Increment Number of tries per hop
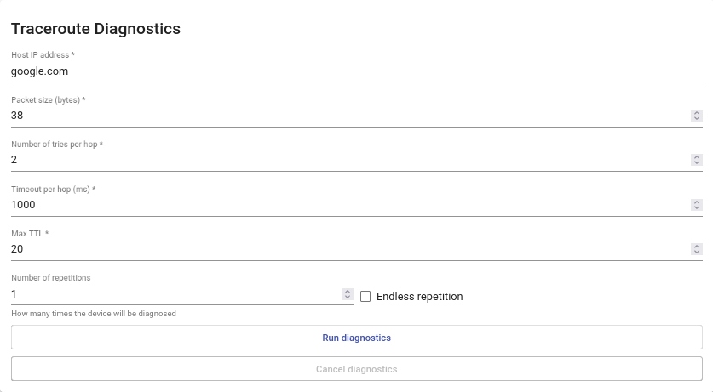Viewport: 713px width, 392px height. pyautogui.click(x=696, y=157)
